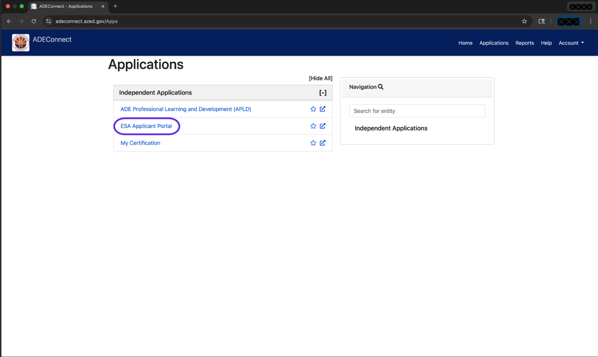Click the ADEConnect brand title
Image resolution: width=598 pixels, height=357 pixels.
coord(52,39)
